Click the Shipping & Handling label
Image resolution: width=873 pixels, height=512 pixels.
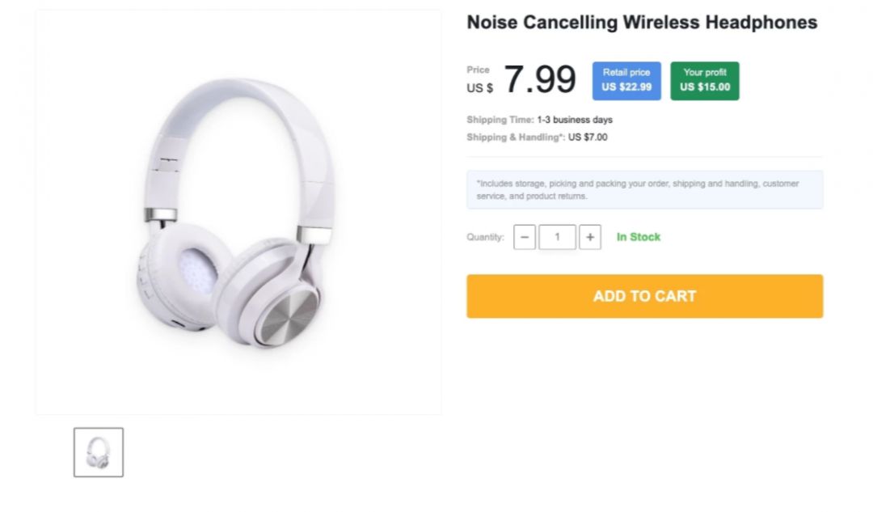pyautogui.click(x=515, y=138)
